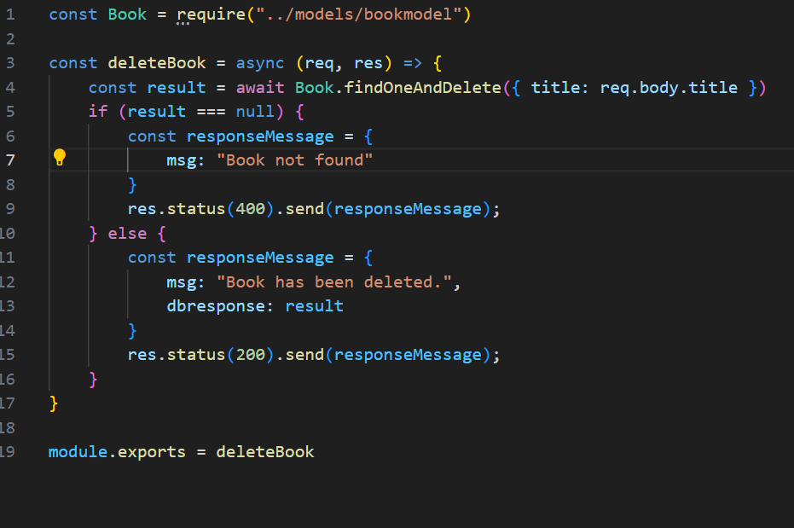This screenshot has height=528, width=794.
Task: Click the "if" keyword on line 5
Action: pyautogui.click(x=98, y=112)
